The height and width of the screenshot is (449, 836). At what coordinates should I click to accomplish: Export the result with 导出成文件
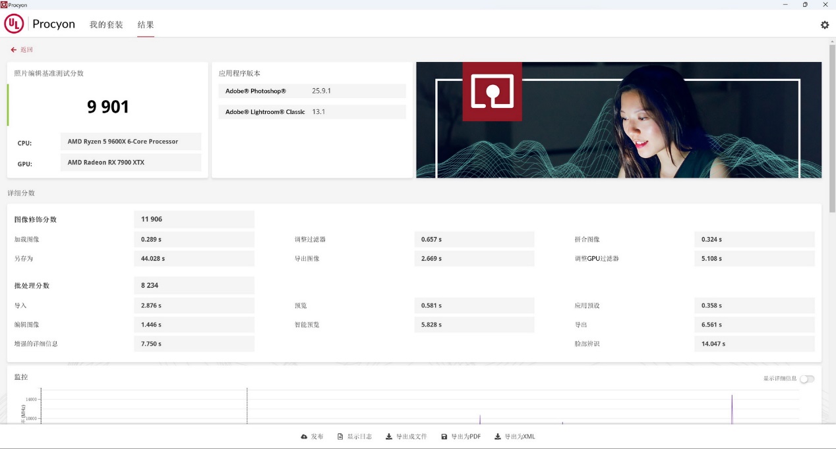(406, 436)
